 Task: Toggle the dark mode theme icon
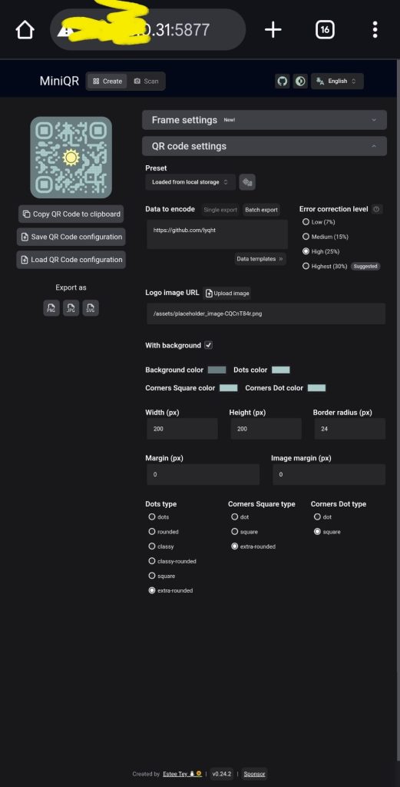pos(300,81)
